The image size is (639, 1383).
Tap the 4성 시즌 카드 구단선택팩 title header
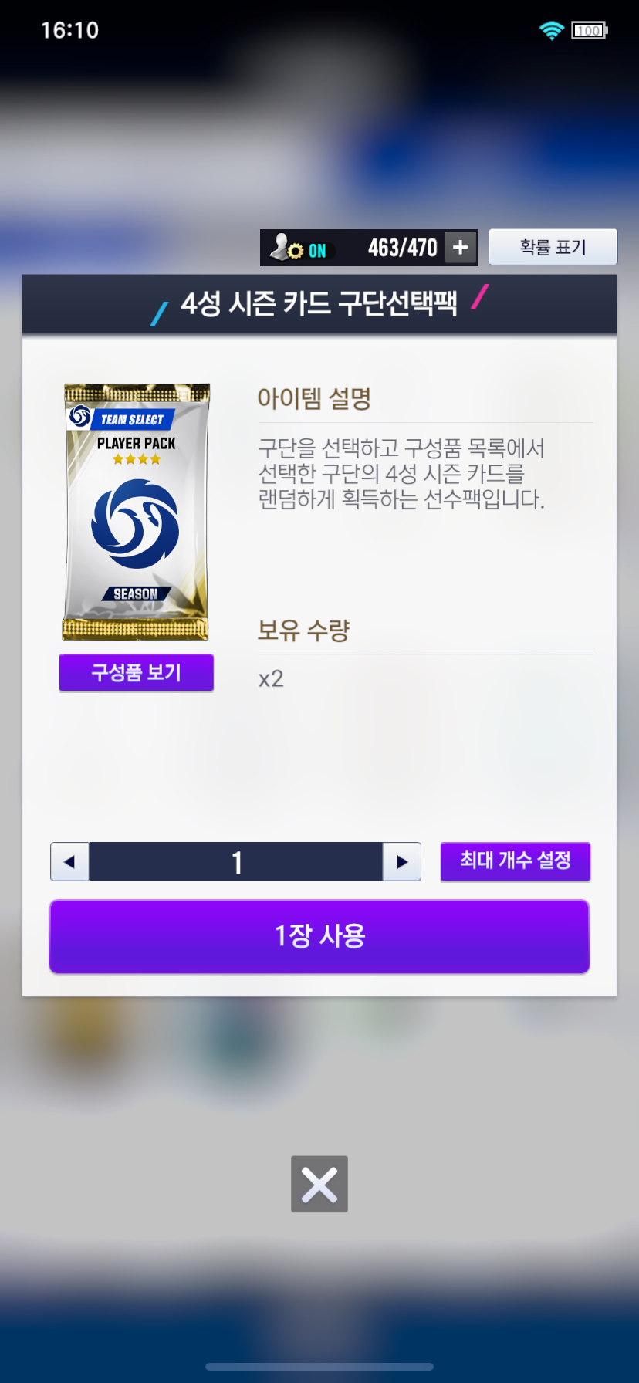click(x=319, y=304)
